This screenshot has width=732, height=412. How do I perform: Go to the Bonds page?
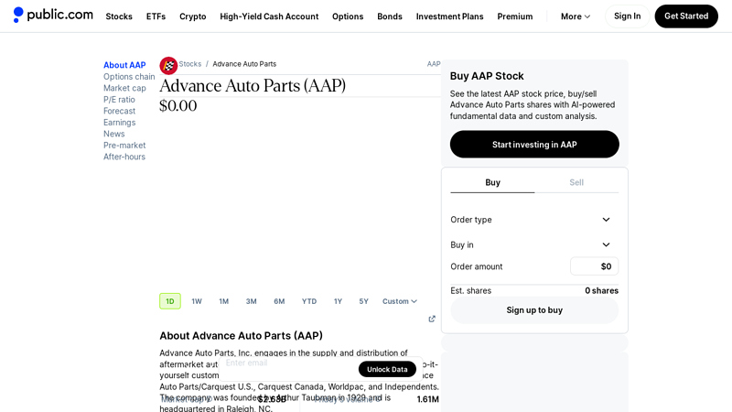390,16
